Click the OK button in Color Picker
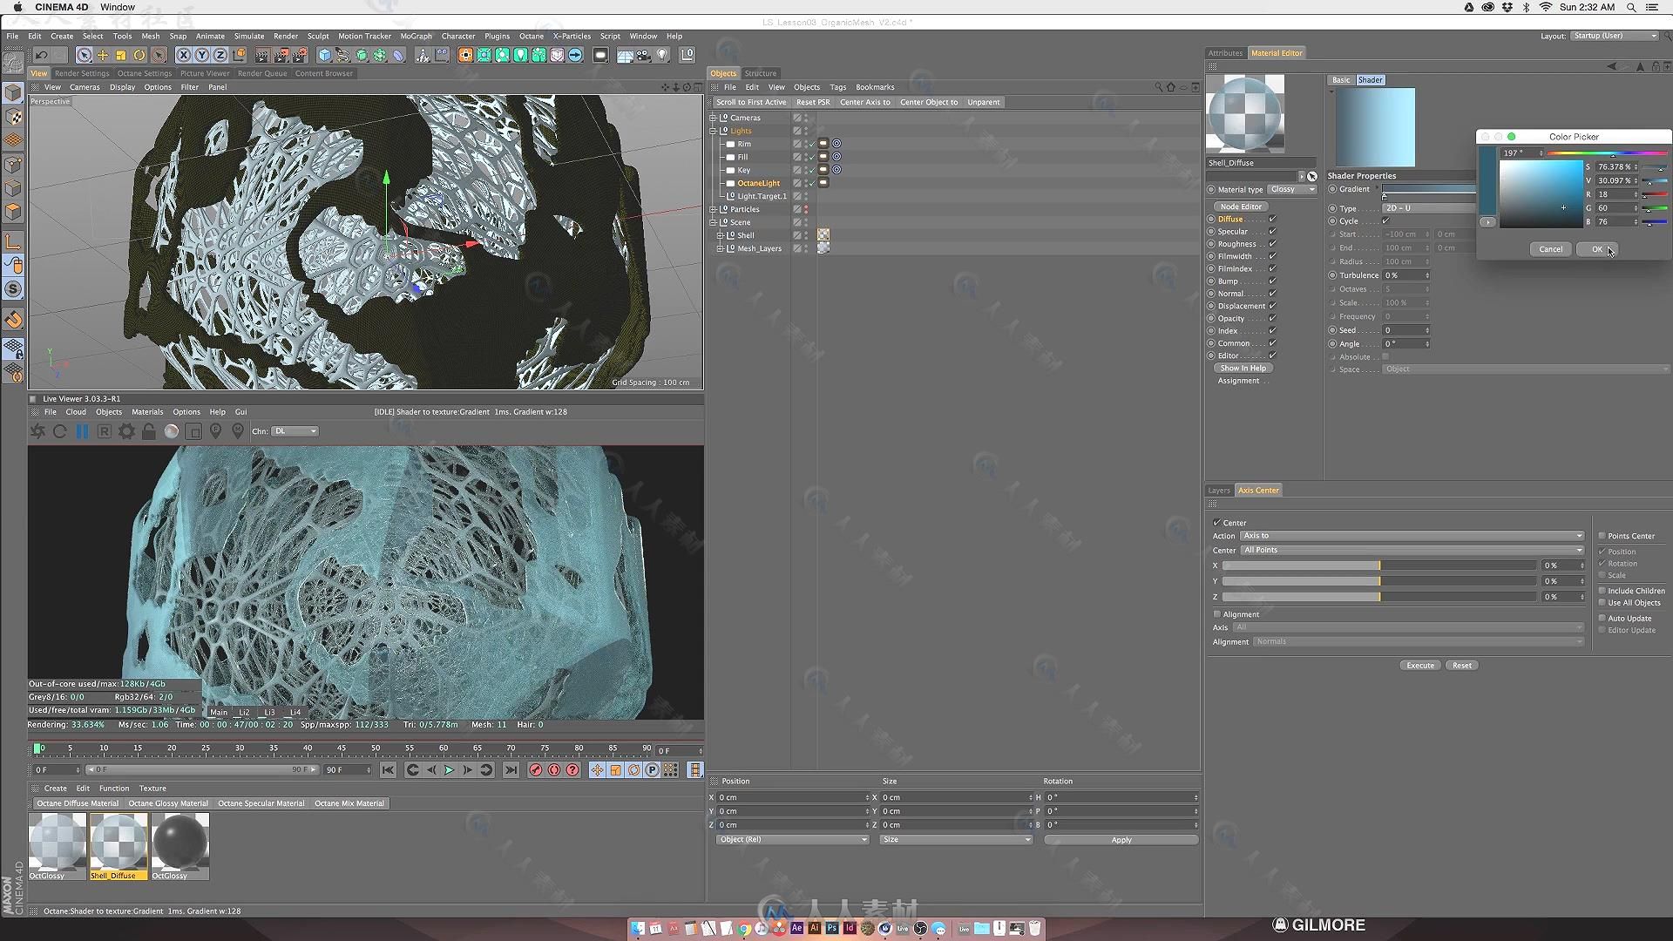1673x941 pixels. click(x=1600, y=249)
